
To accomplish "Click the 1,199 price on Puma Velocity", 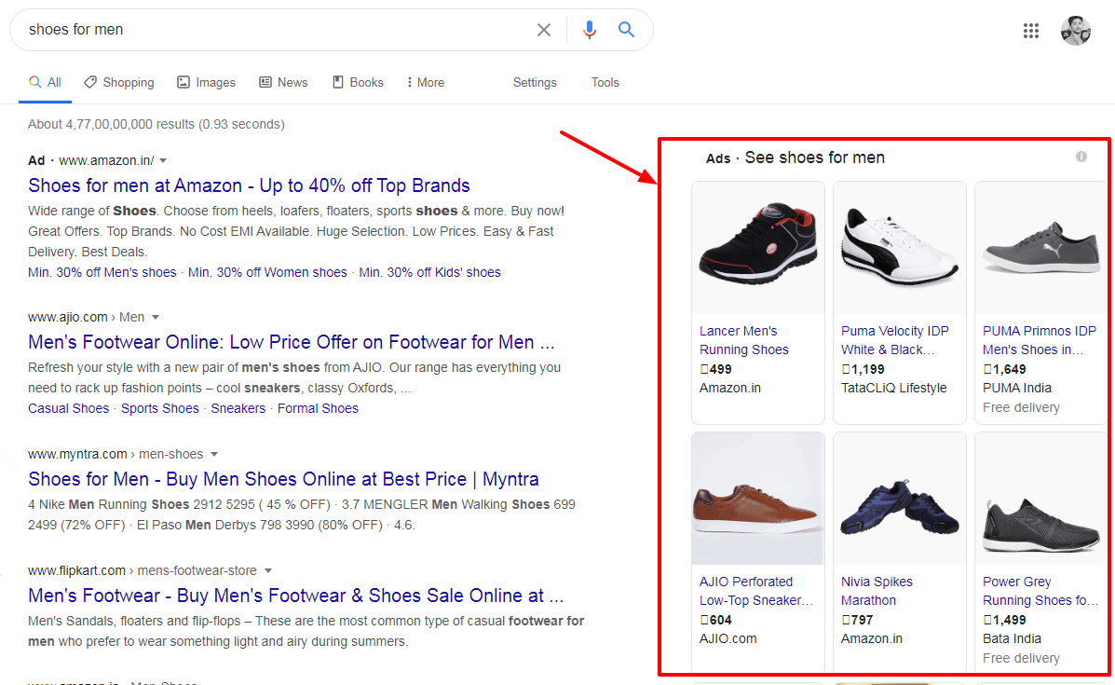I will coord(863,369).
